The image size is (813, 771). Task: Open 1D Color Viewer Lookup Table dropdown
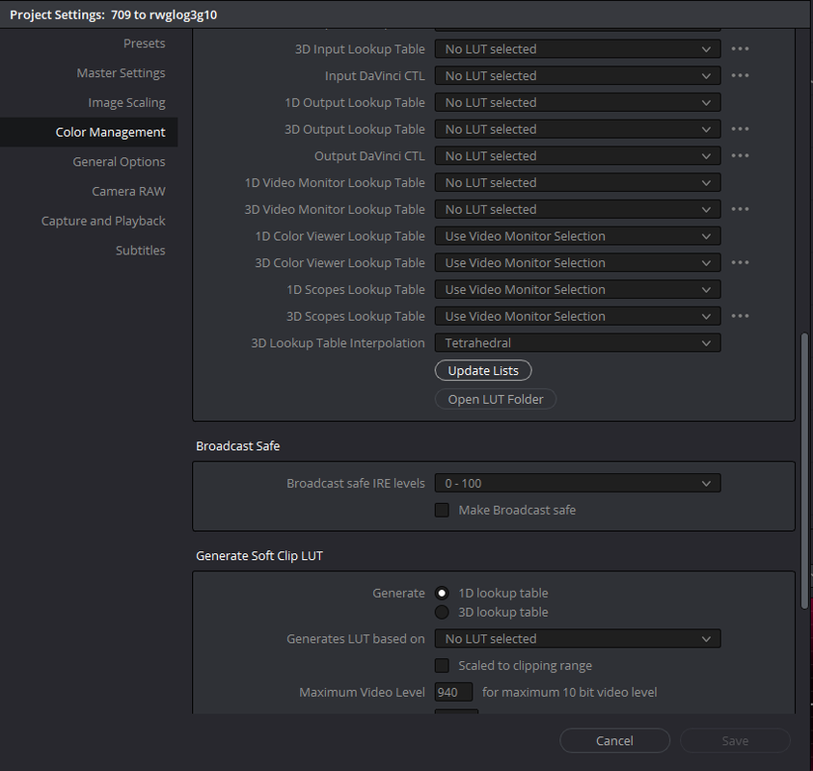578,236
